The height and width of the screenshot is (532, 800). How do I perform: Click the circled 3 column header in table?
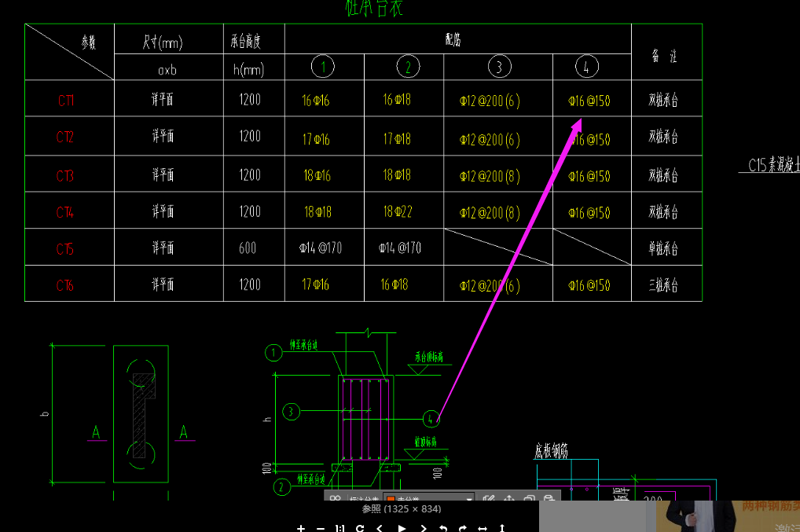[x=500, y=67]
